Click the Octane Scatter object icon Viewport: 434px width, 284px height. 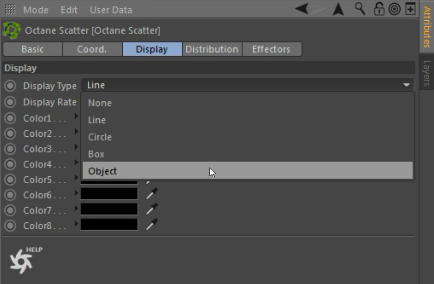tap(11, 30)
